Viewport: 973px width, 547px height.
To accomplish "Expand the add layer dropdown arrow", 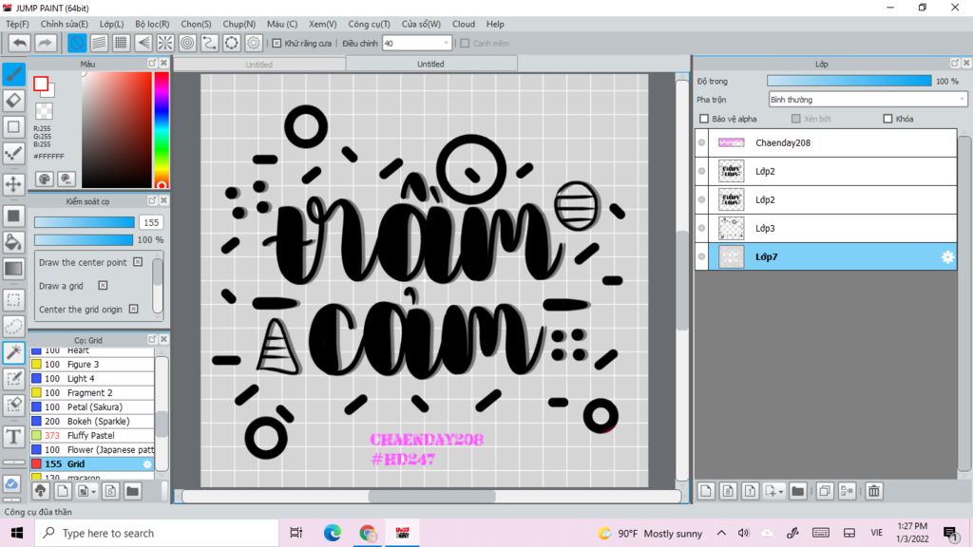I will 781,491.
